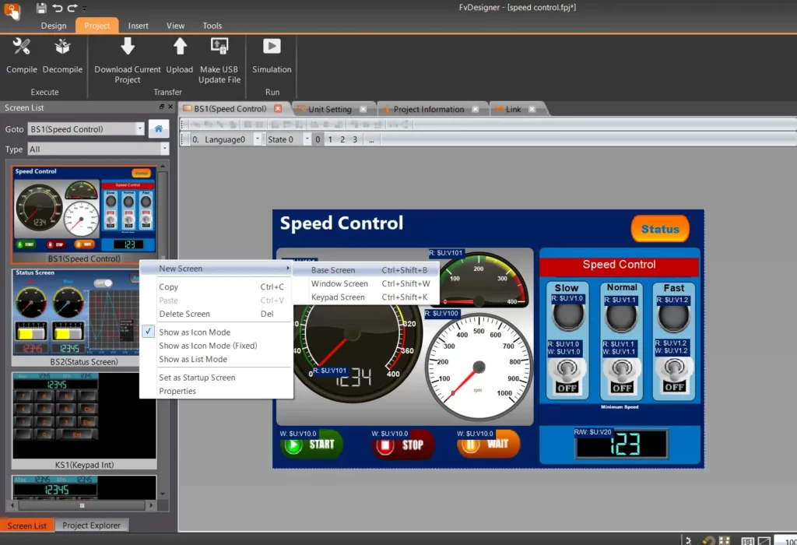Toggle the Show as Icon Mode option
The width and height of the screenshot is (797, 545).
(x=195, y=332)
